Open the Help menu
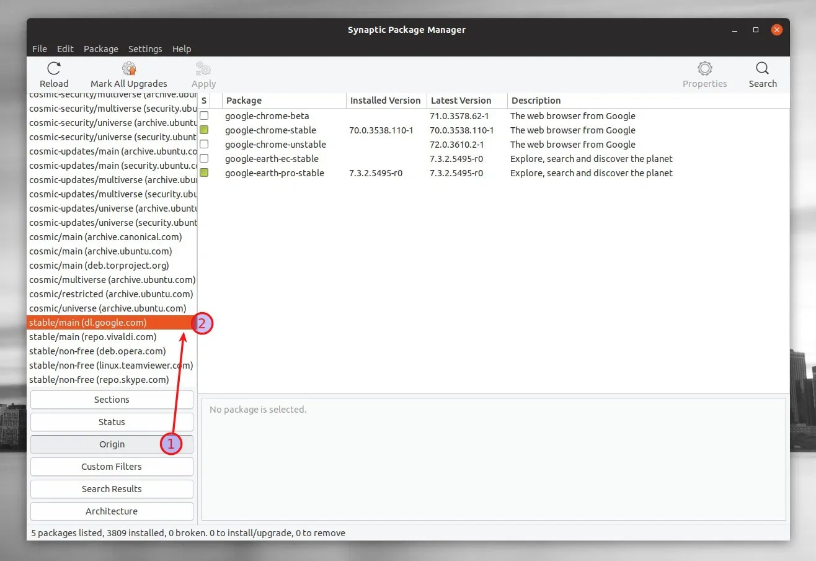 pos(182,49)
